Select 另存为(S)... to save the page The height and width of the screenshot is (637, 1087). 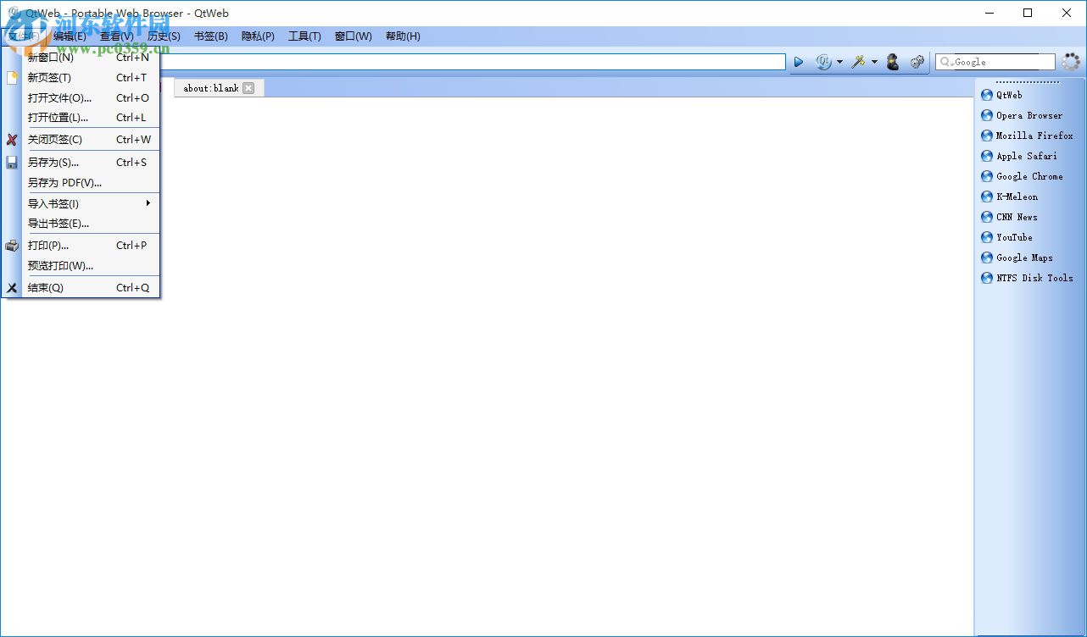(x=91, y=163)
